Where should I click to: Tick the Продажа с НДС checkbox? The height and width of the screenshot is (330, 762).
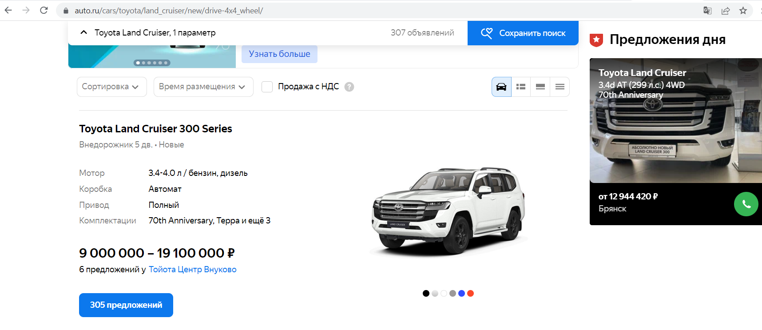(x=267, y=87)
